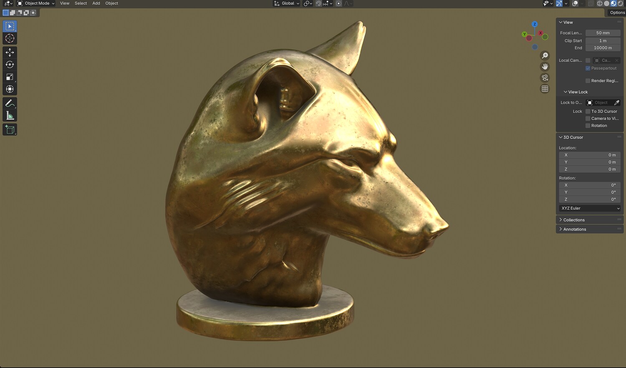Enable the Lock Rotation checkbox
This screenshot has height=368, width=626.
[x=588, y=126]
